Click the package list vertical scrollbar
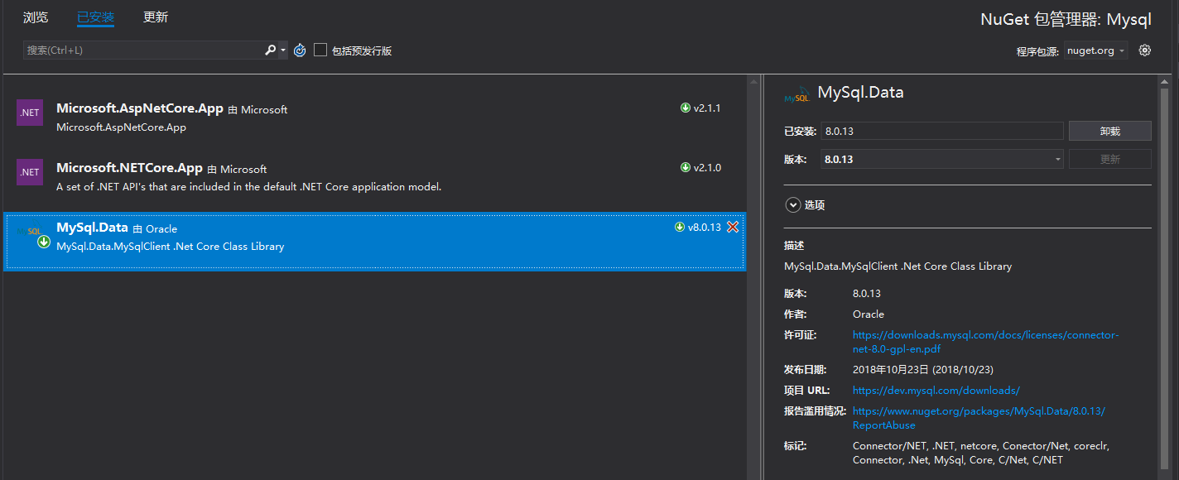This screenshot has height=480, width=1179. click(x=753, y=277)
